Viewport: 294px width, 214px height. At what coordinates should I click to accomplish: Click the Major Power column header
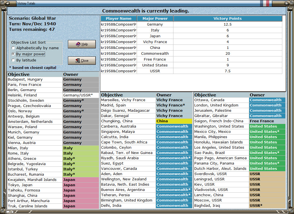pos(155,18)
